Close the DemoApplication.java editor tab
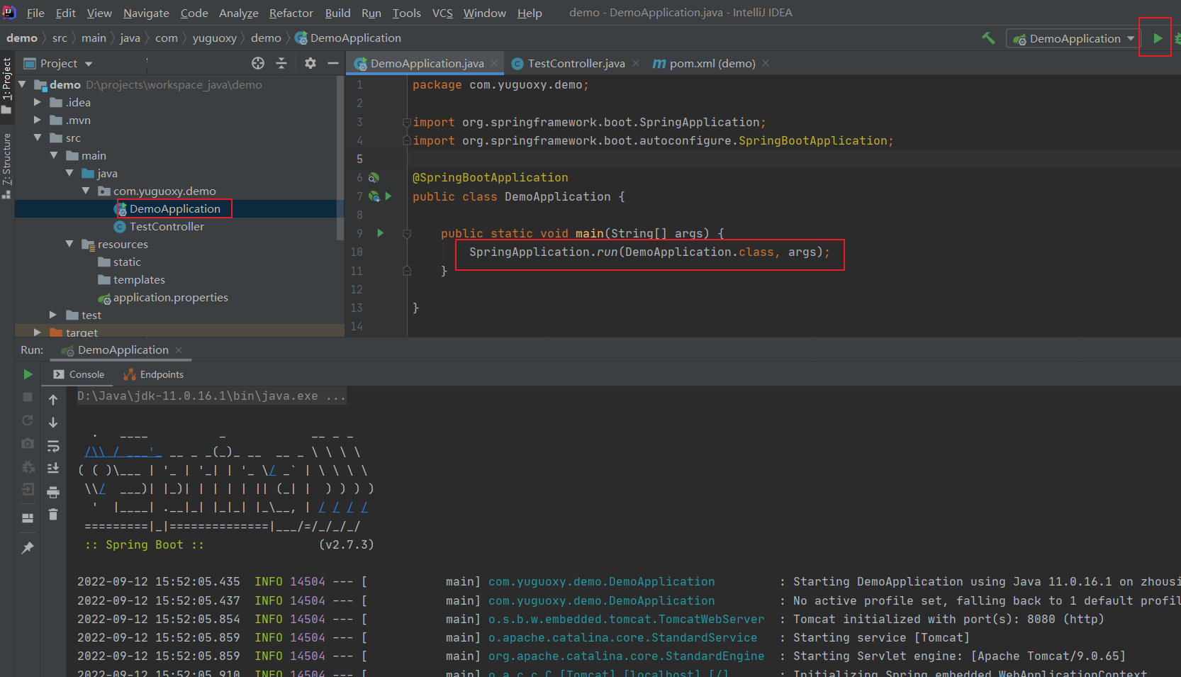The width and height of the screenshot is (1181, 677). coord(494,63)
